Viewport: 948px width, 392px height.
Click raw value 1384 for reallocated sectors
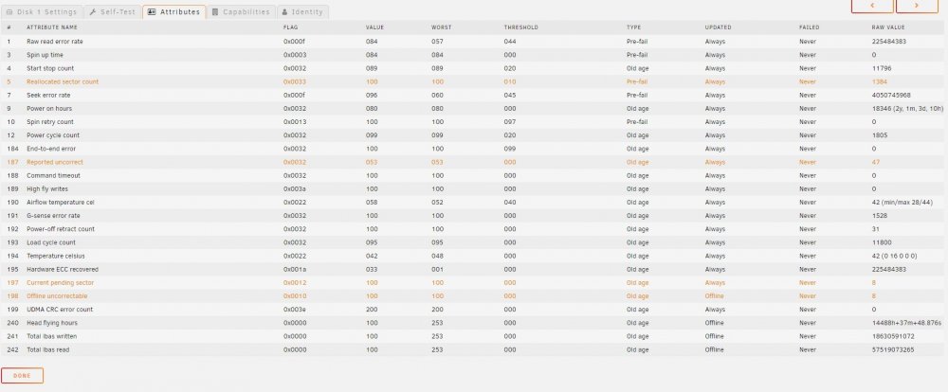pyautogui.click(x=880, y=81)
